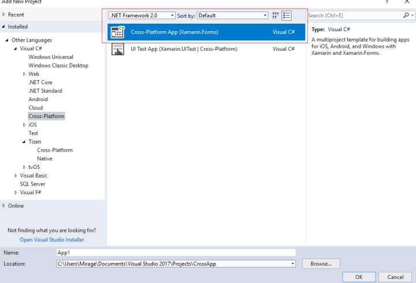
Task: Select the .NET Standard category
Action: 46,91
